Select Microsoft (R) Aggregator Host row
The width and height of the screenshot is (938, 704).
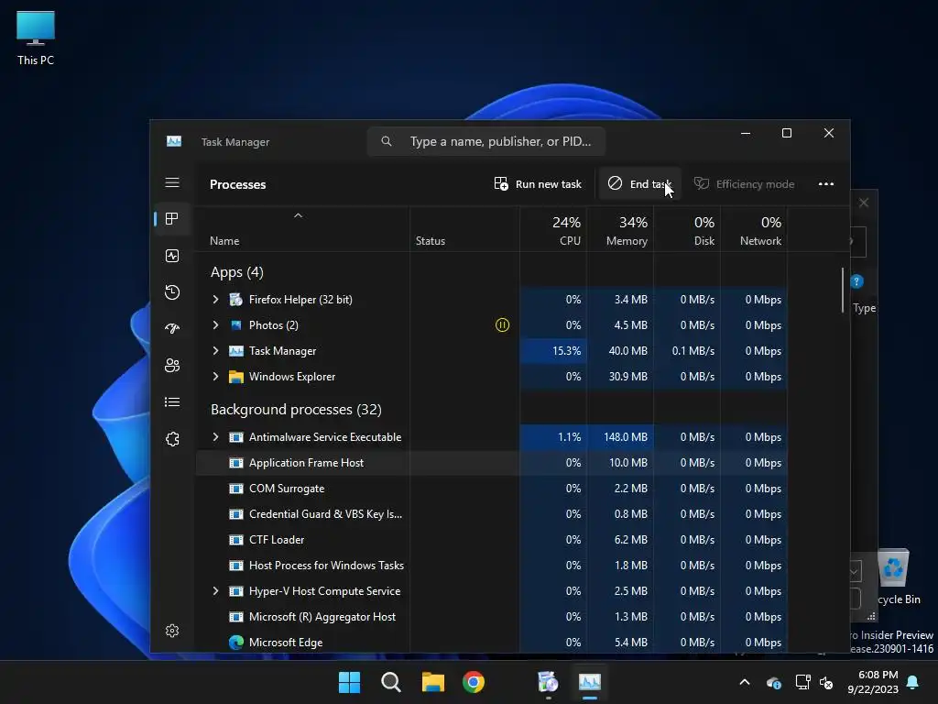point(492,617)
